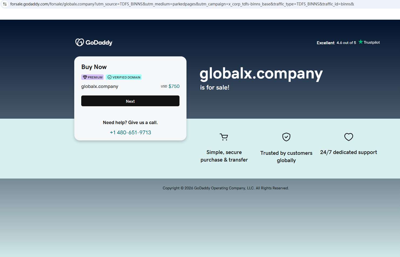
Task: Click the shopping cart icon
Action: pos(224,137)
